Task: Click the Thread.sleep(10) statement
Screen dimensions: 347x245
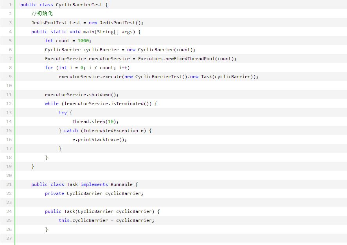Action: click(x=95, y=122)
